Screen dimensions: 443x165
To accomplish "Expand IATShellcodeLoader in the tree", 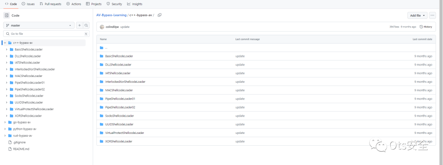I will (x=6, y=63).
